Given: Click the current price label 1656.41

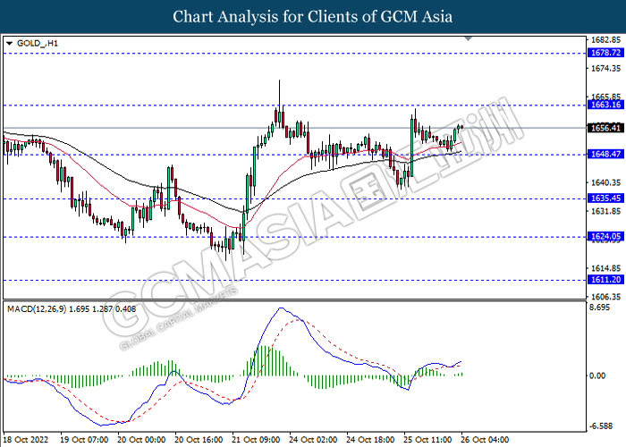Looking at the screenshot, I should [x=605, y=128].
